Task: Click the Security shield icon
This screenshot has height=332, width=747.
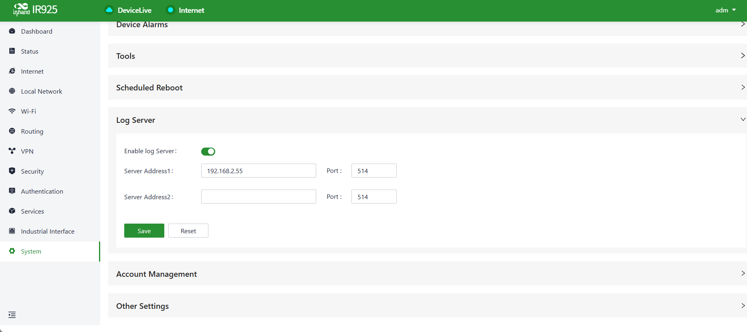Action: click(12, 171)
